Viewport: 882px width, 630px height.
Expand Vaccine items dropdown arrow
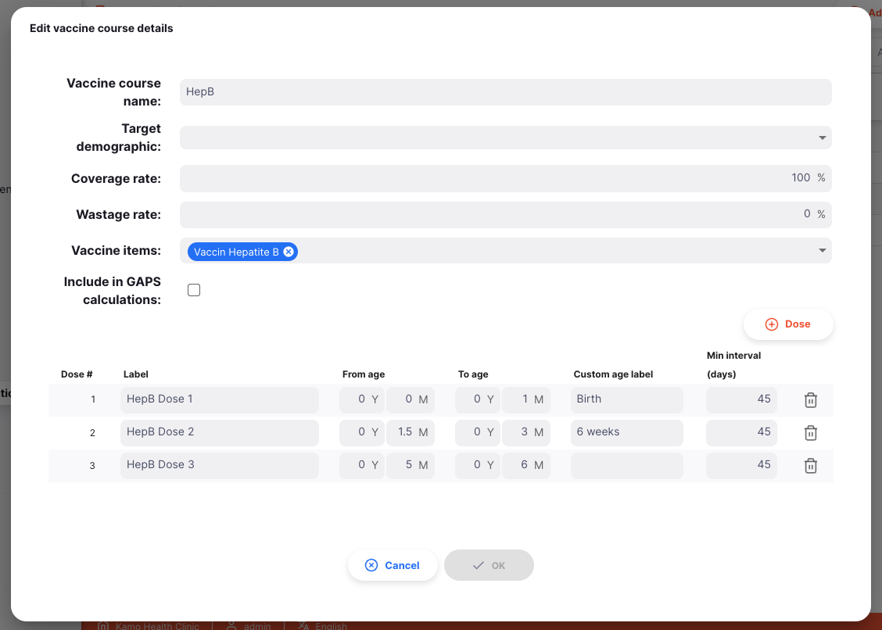(822, 250)
